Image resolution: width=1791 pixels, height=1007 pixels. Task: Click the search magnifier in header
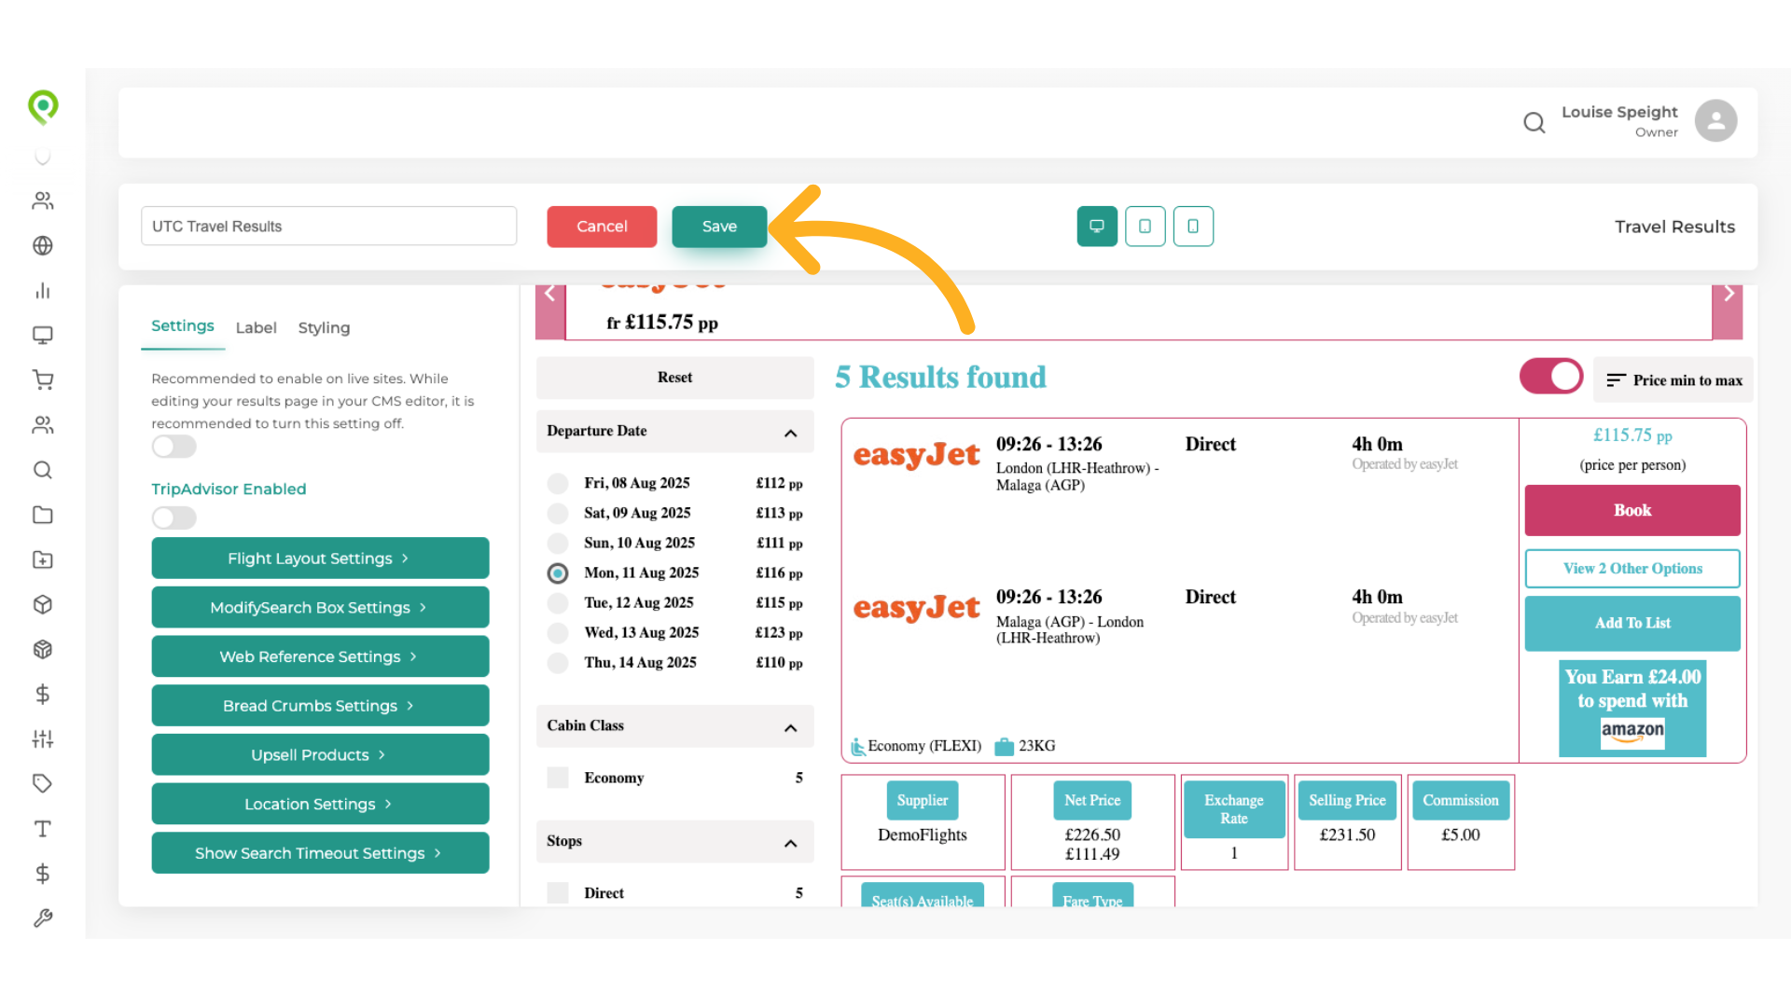tap(1534, 122)
